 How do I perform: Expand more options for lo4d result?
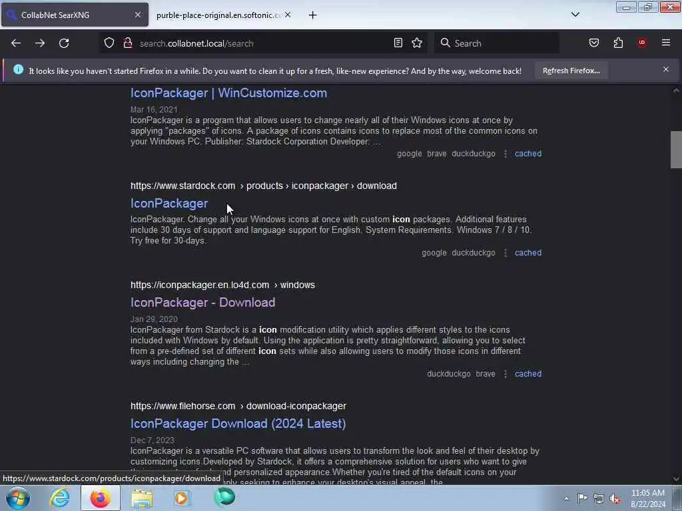505,374
